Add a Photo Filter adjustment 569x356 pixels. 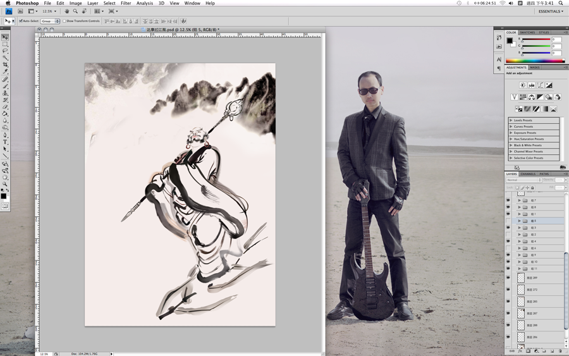tap(549, 97)
